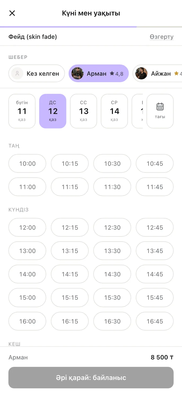The height and width of the screenshot is (394, 182).
Task: Tap the Әрі қарай: байланыс button
Action: point(91,378)
